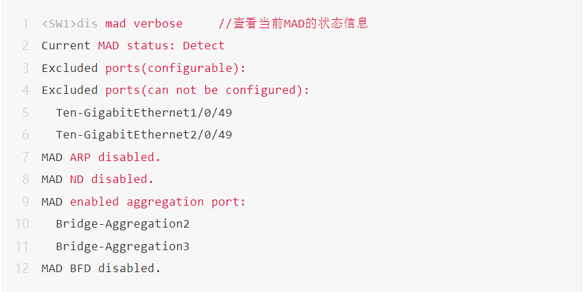This screenshot has width=587, height=292.
Task: Click the Chinese comment after the command
Action: click(293, 24)
